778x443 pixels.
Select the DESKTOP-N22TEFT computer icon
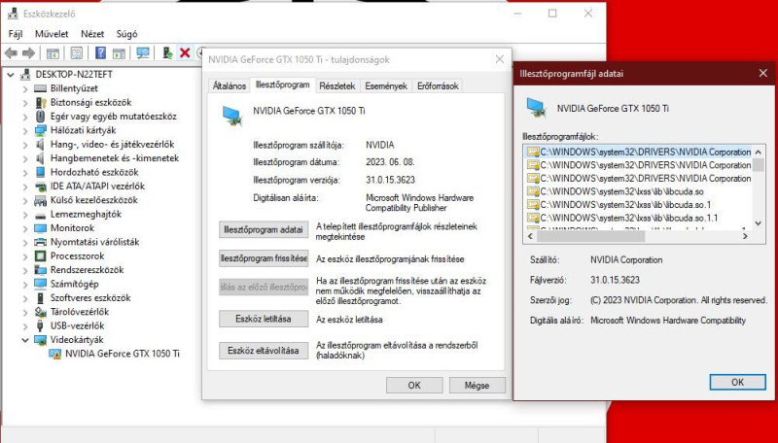click(x=25, y=75)
